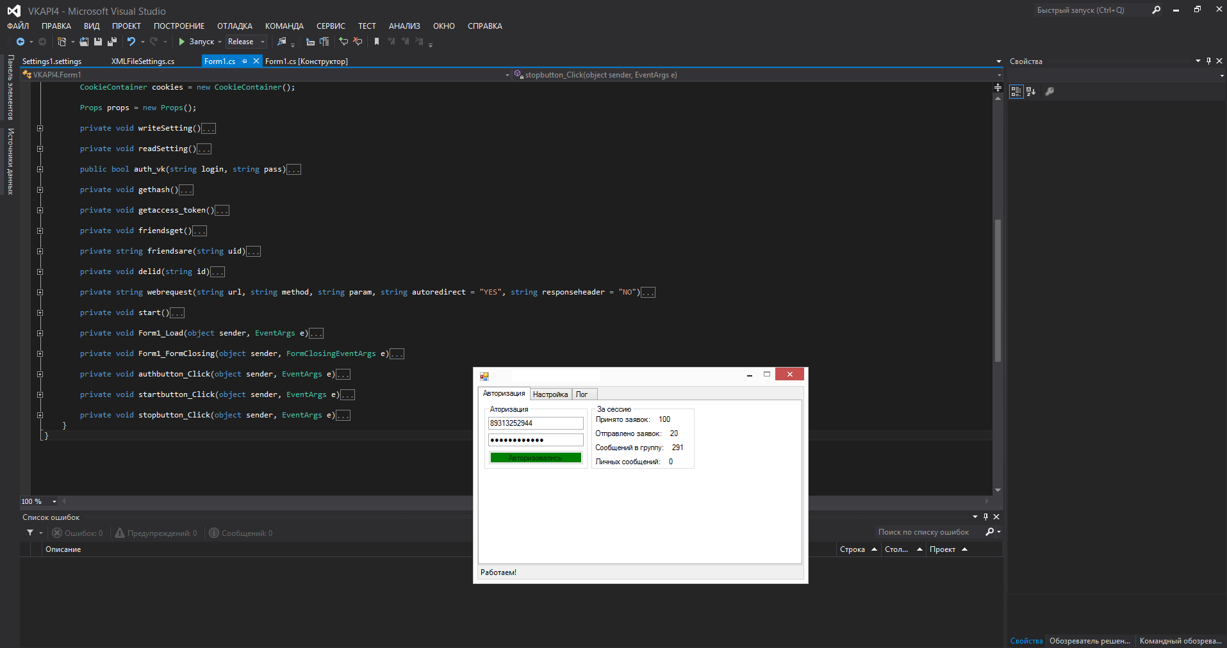Click Properties panel Property Pages wrench icon

tap(1050, 92)
